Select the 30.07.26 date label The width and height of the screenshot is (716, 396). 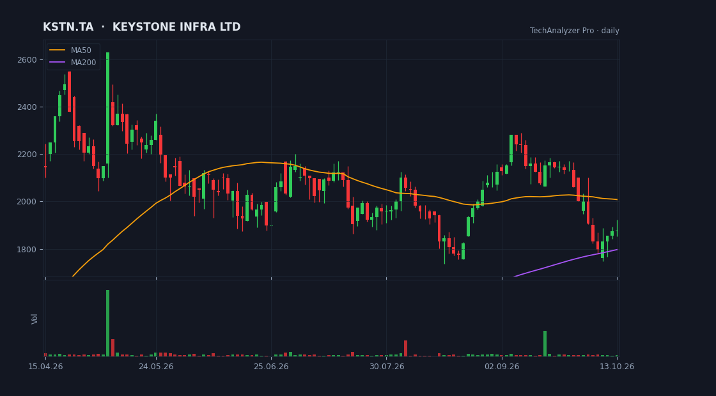click(x=387, y=367)
